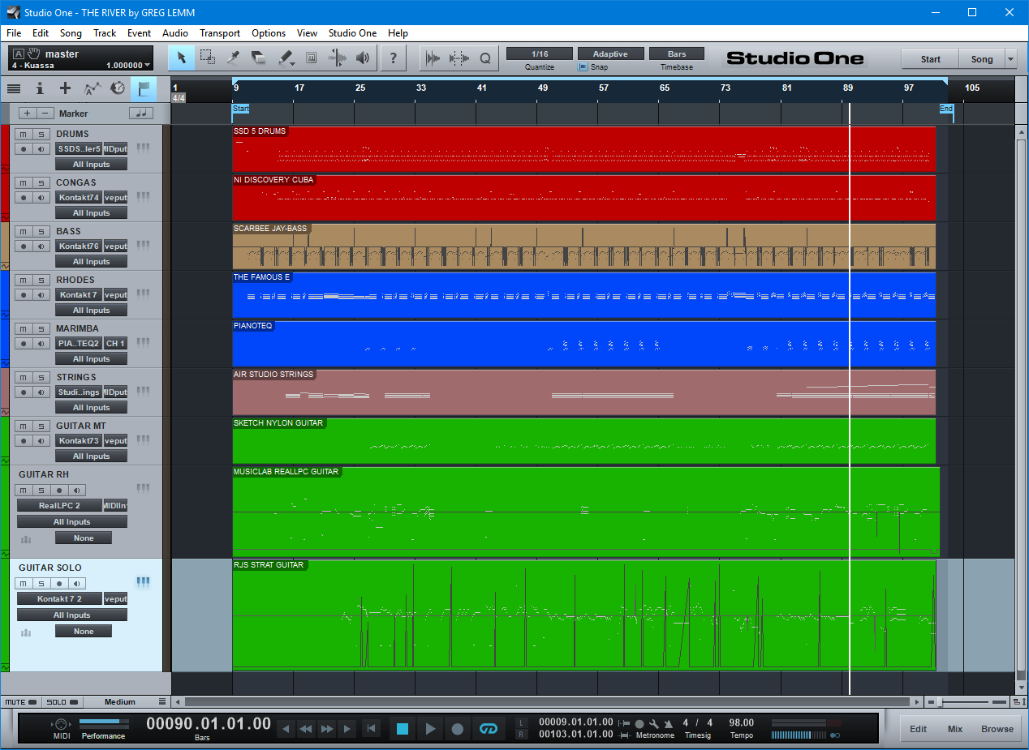This screenshot has height=750, width=1029.
Task: Mute the GUITAR SOLO track
Action: tap(24, 583)
